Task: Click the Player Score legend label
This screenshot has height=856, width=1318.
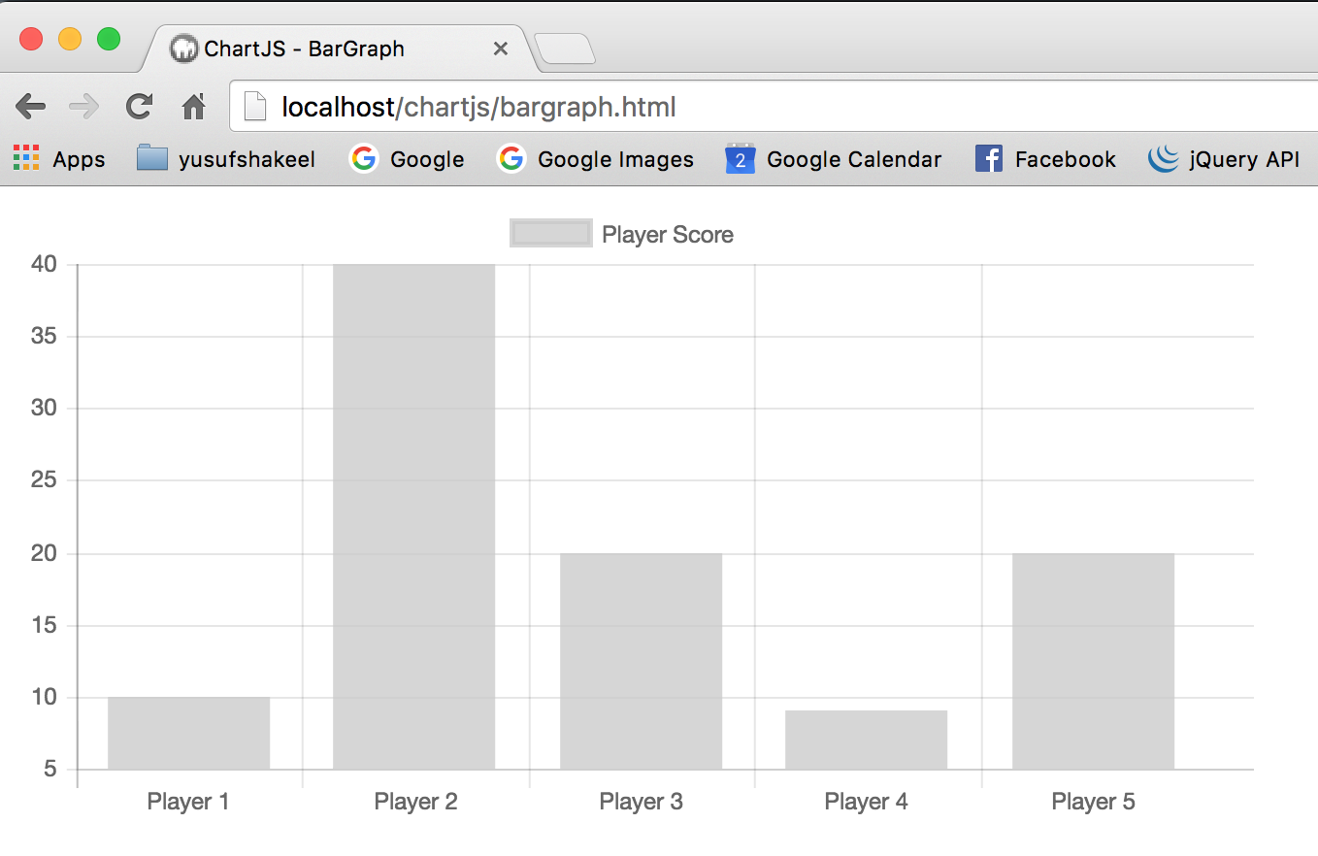Action: click(x=668, y=234)
